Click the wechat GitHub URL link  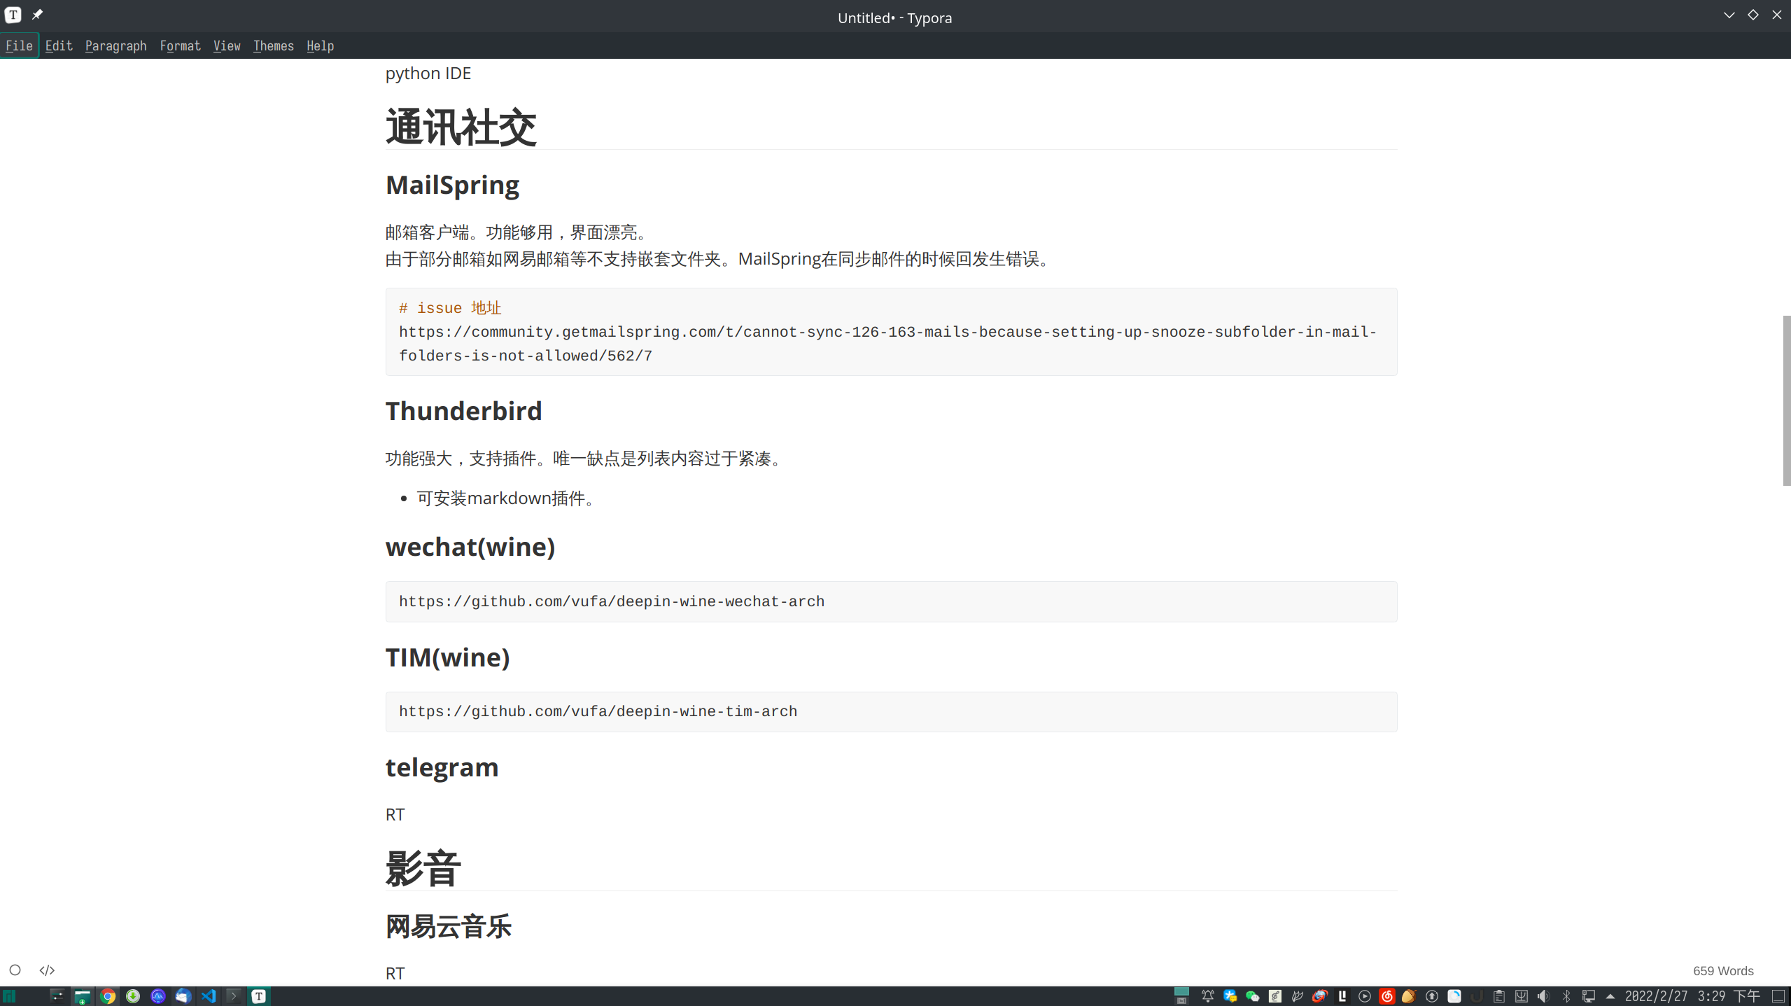click(x=612, y=601)
